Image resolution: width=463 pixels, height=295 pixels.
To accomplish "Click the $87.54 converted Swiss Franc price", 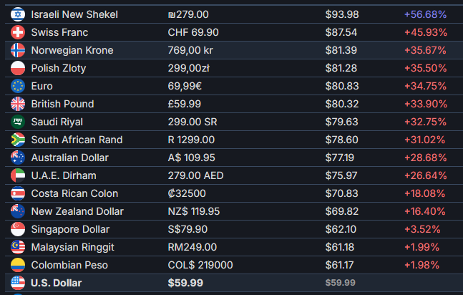I will 341,32.
